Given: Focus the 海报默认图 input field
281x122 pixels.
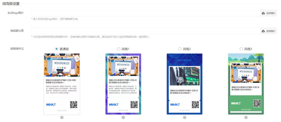Looking at the screenshot, I should 146,31.
